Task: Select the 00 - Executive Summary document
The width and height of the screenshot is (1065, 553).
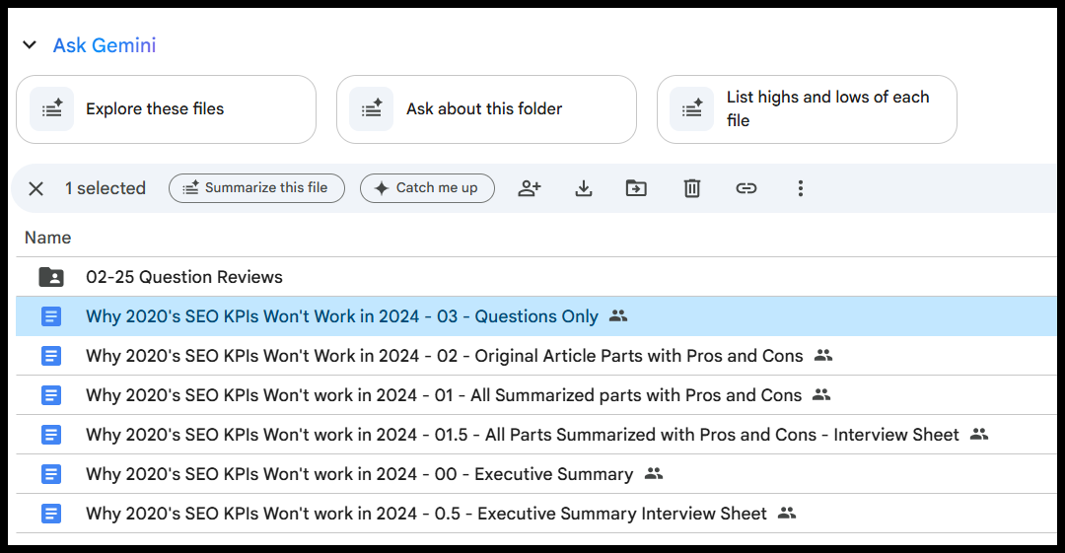Action: coord(359,474)
